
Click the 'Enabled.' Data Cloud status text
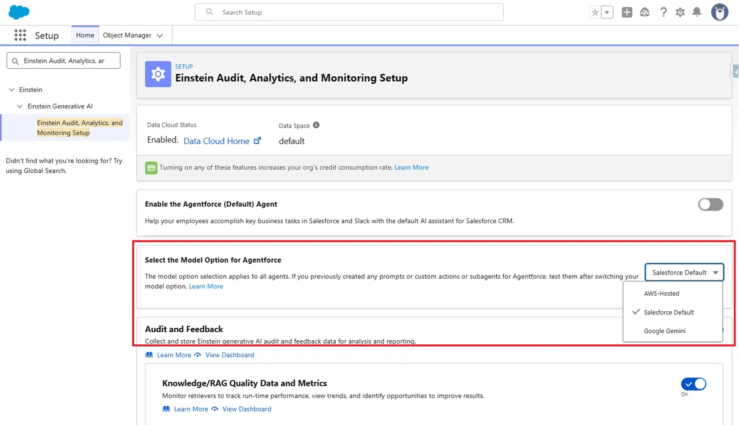pyautogui.click(x=163, y=140)
